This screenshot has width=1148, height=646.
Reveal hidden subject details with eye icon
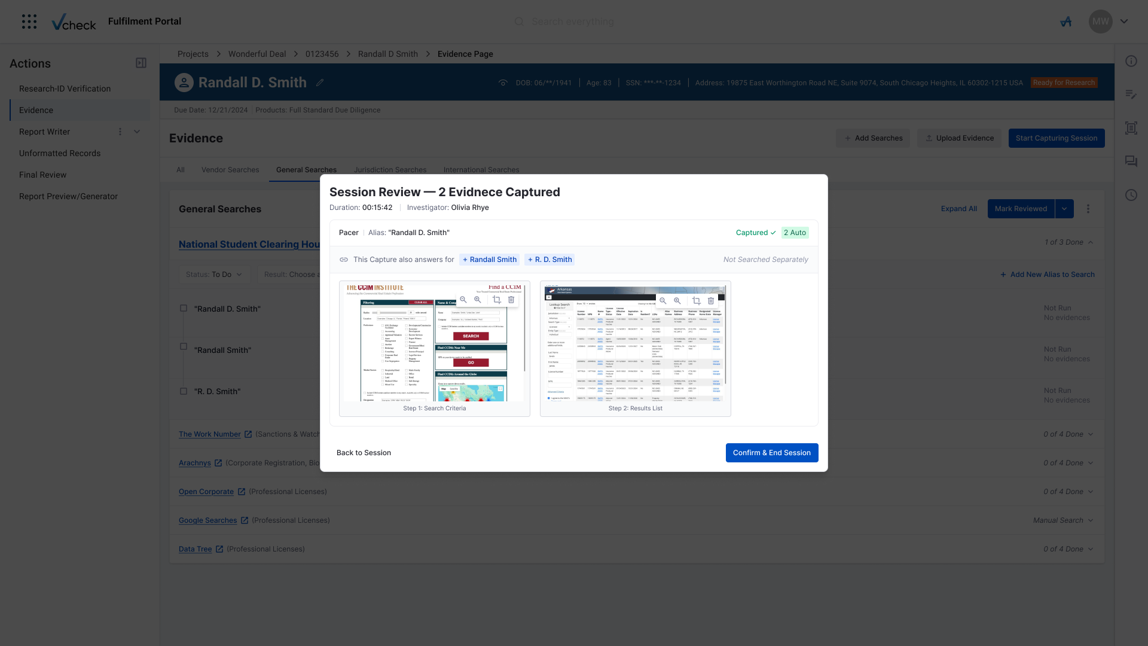[x=503, y=83]
